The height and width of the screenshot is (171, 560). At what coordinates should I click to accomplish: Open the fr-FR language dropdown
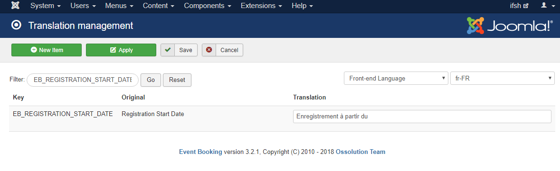click(503, 78)
